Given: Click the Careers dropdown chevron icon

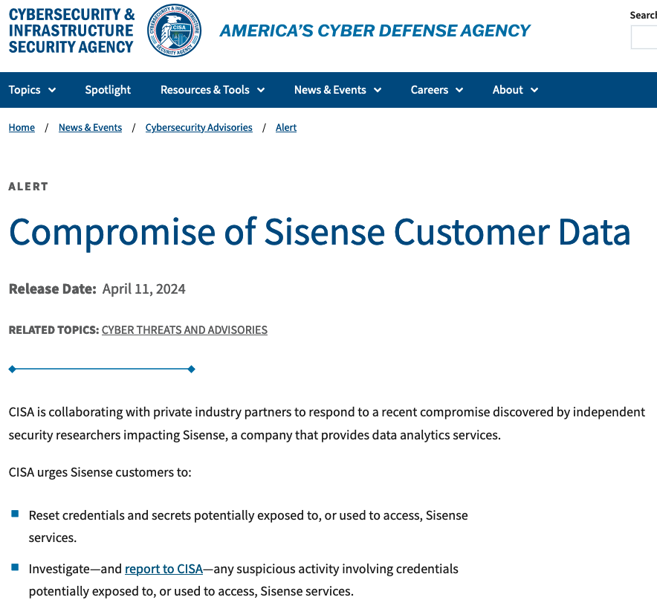Looking at the screenshot, I should (459, 90).
